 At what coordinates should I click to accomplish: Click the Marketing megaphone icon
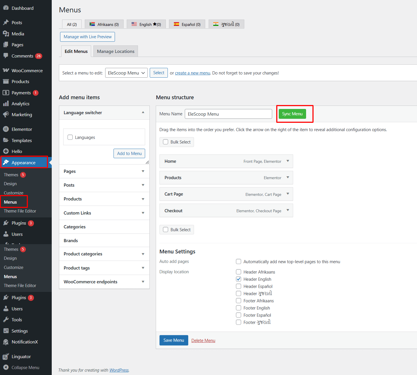pyautogui.click(x=6, y=114)
